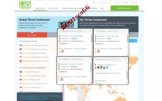This screenshot has width=162, height=101.
Task: Select the Top Threats tab
Action: coord(32,35)
